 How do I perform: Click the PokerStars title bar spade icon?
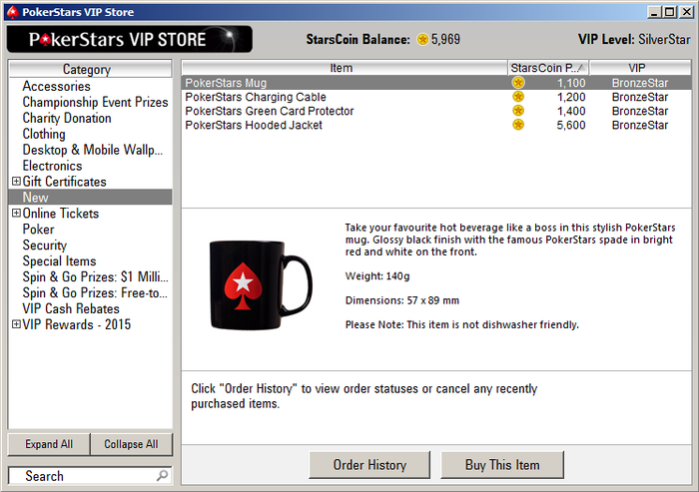(12, 12)
